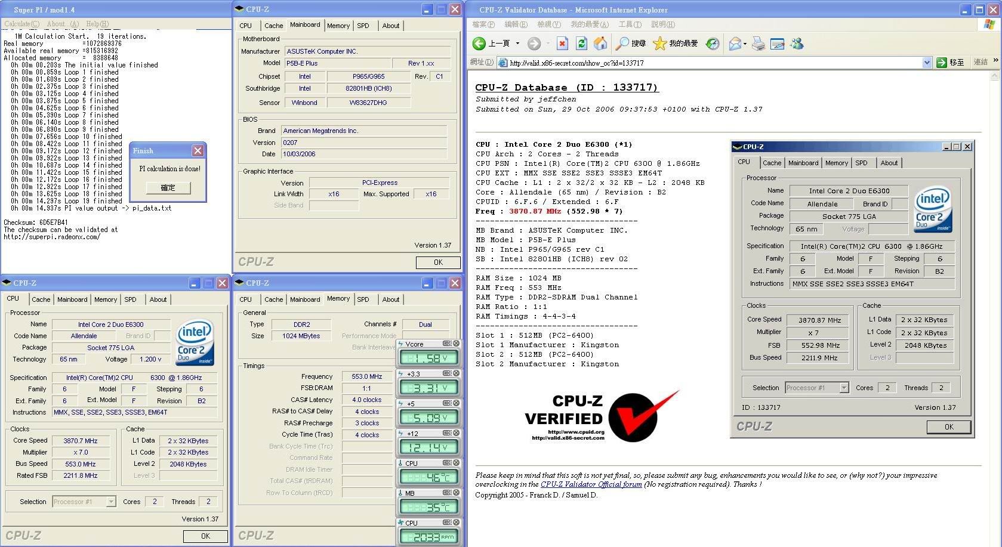Open the Calculate menu in Super PI
The width and height of the screenshot is (1002, 547).
pyautogui.click(x=22, y=24)
